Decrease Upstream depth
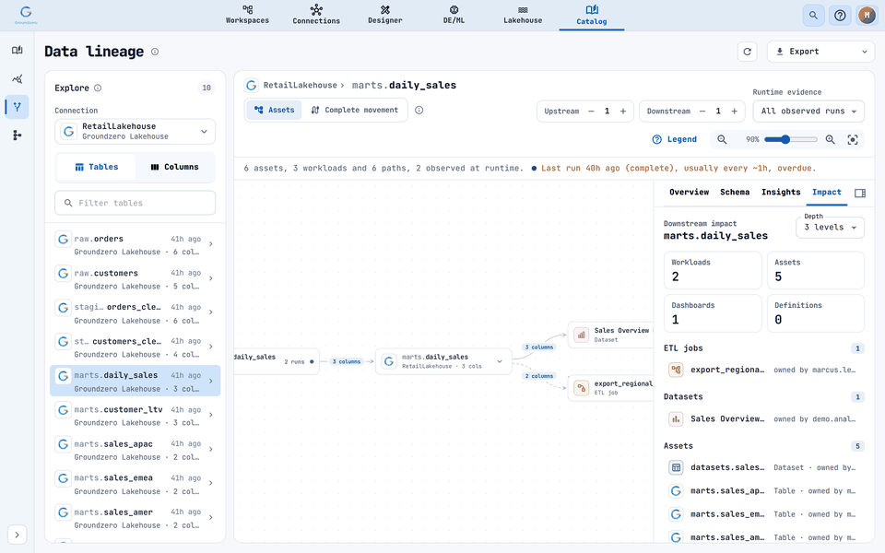The height and width of the screenshot is (553, 885). (591, 112)
